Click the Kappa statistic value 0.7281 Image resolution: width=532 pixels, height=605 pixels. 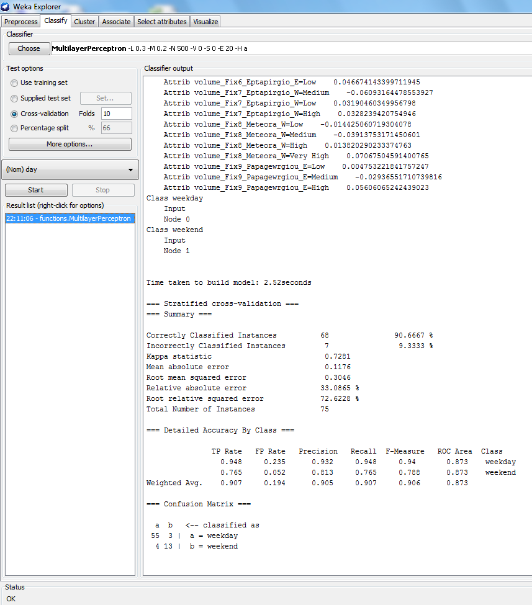tap(338, 357)
